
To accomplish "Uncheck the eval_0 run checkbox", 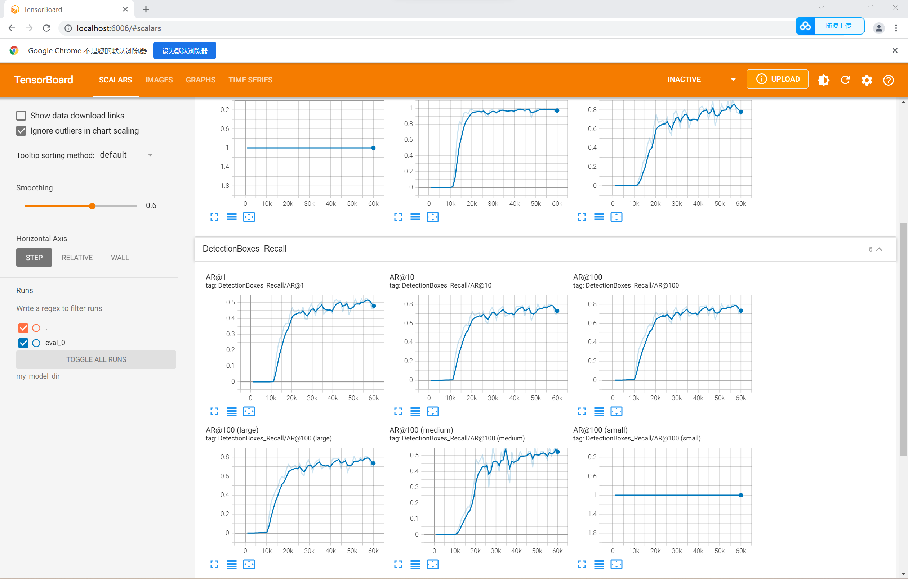I will click(x=23, y=343).
